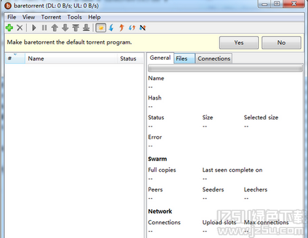The image size is (308, 238).
Task: Click the move to bottom of queue icon
Action: coord(86,28)
